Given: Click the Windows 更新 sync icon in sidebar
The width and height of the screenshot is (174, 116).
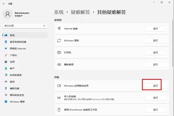Looking at the screenshot, I should 6,102.
